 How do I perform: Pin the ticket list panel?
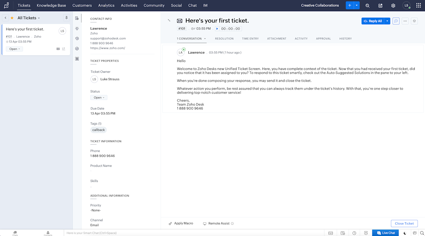coord(66,18)
